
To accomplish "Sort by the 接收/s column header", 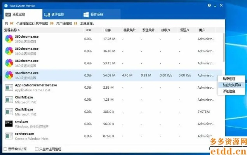I will (168, 30).
